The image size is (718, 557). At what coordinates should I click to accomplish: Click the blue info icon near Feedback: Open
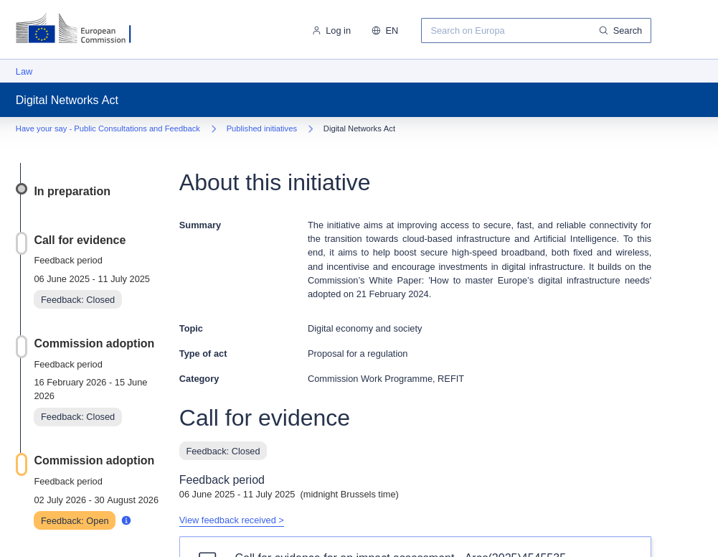pos(126,520)
